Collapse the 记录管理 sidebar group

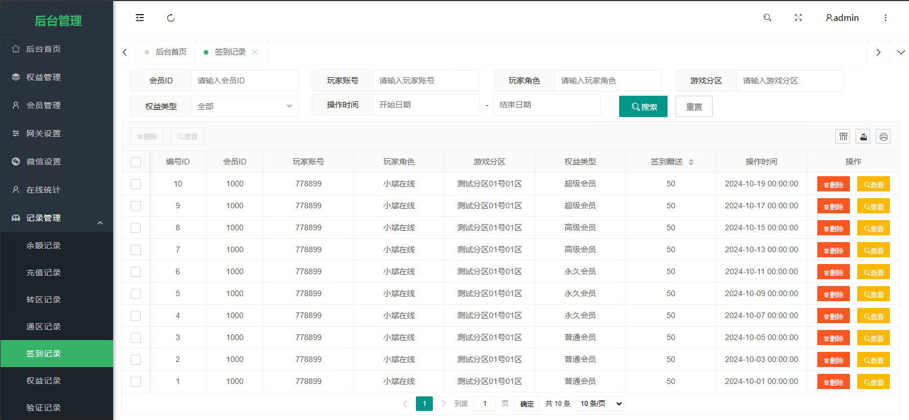point(56,218)
